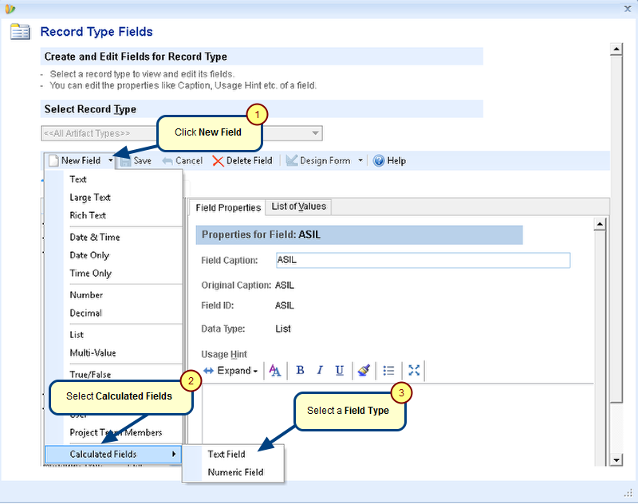Screen dimensions: 638x504
Task: Click the Usage Hint text area
Action: click(398, 425)
